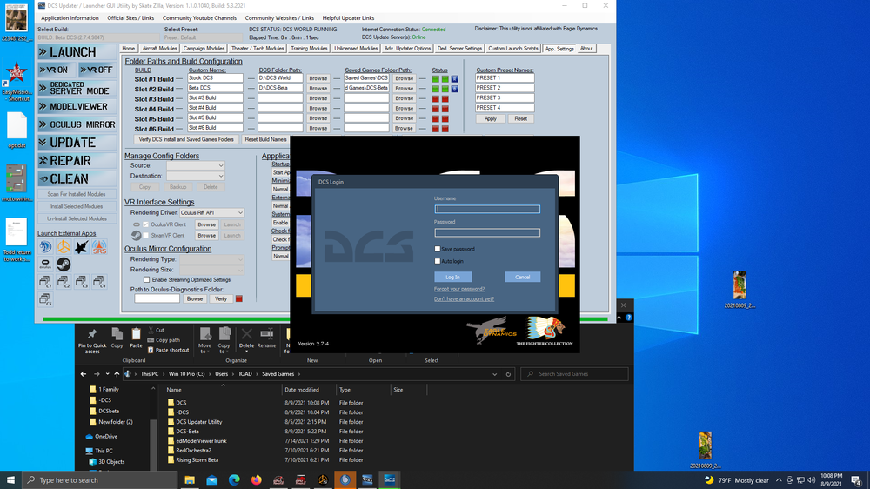Apply the custom preset names
Viewport: 870px width, 489px height.
pos(491,119)
